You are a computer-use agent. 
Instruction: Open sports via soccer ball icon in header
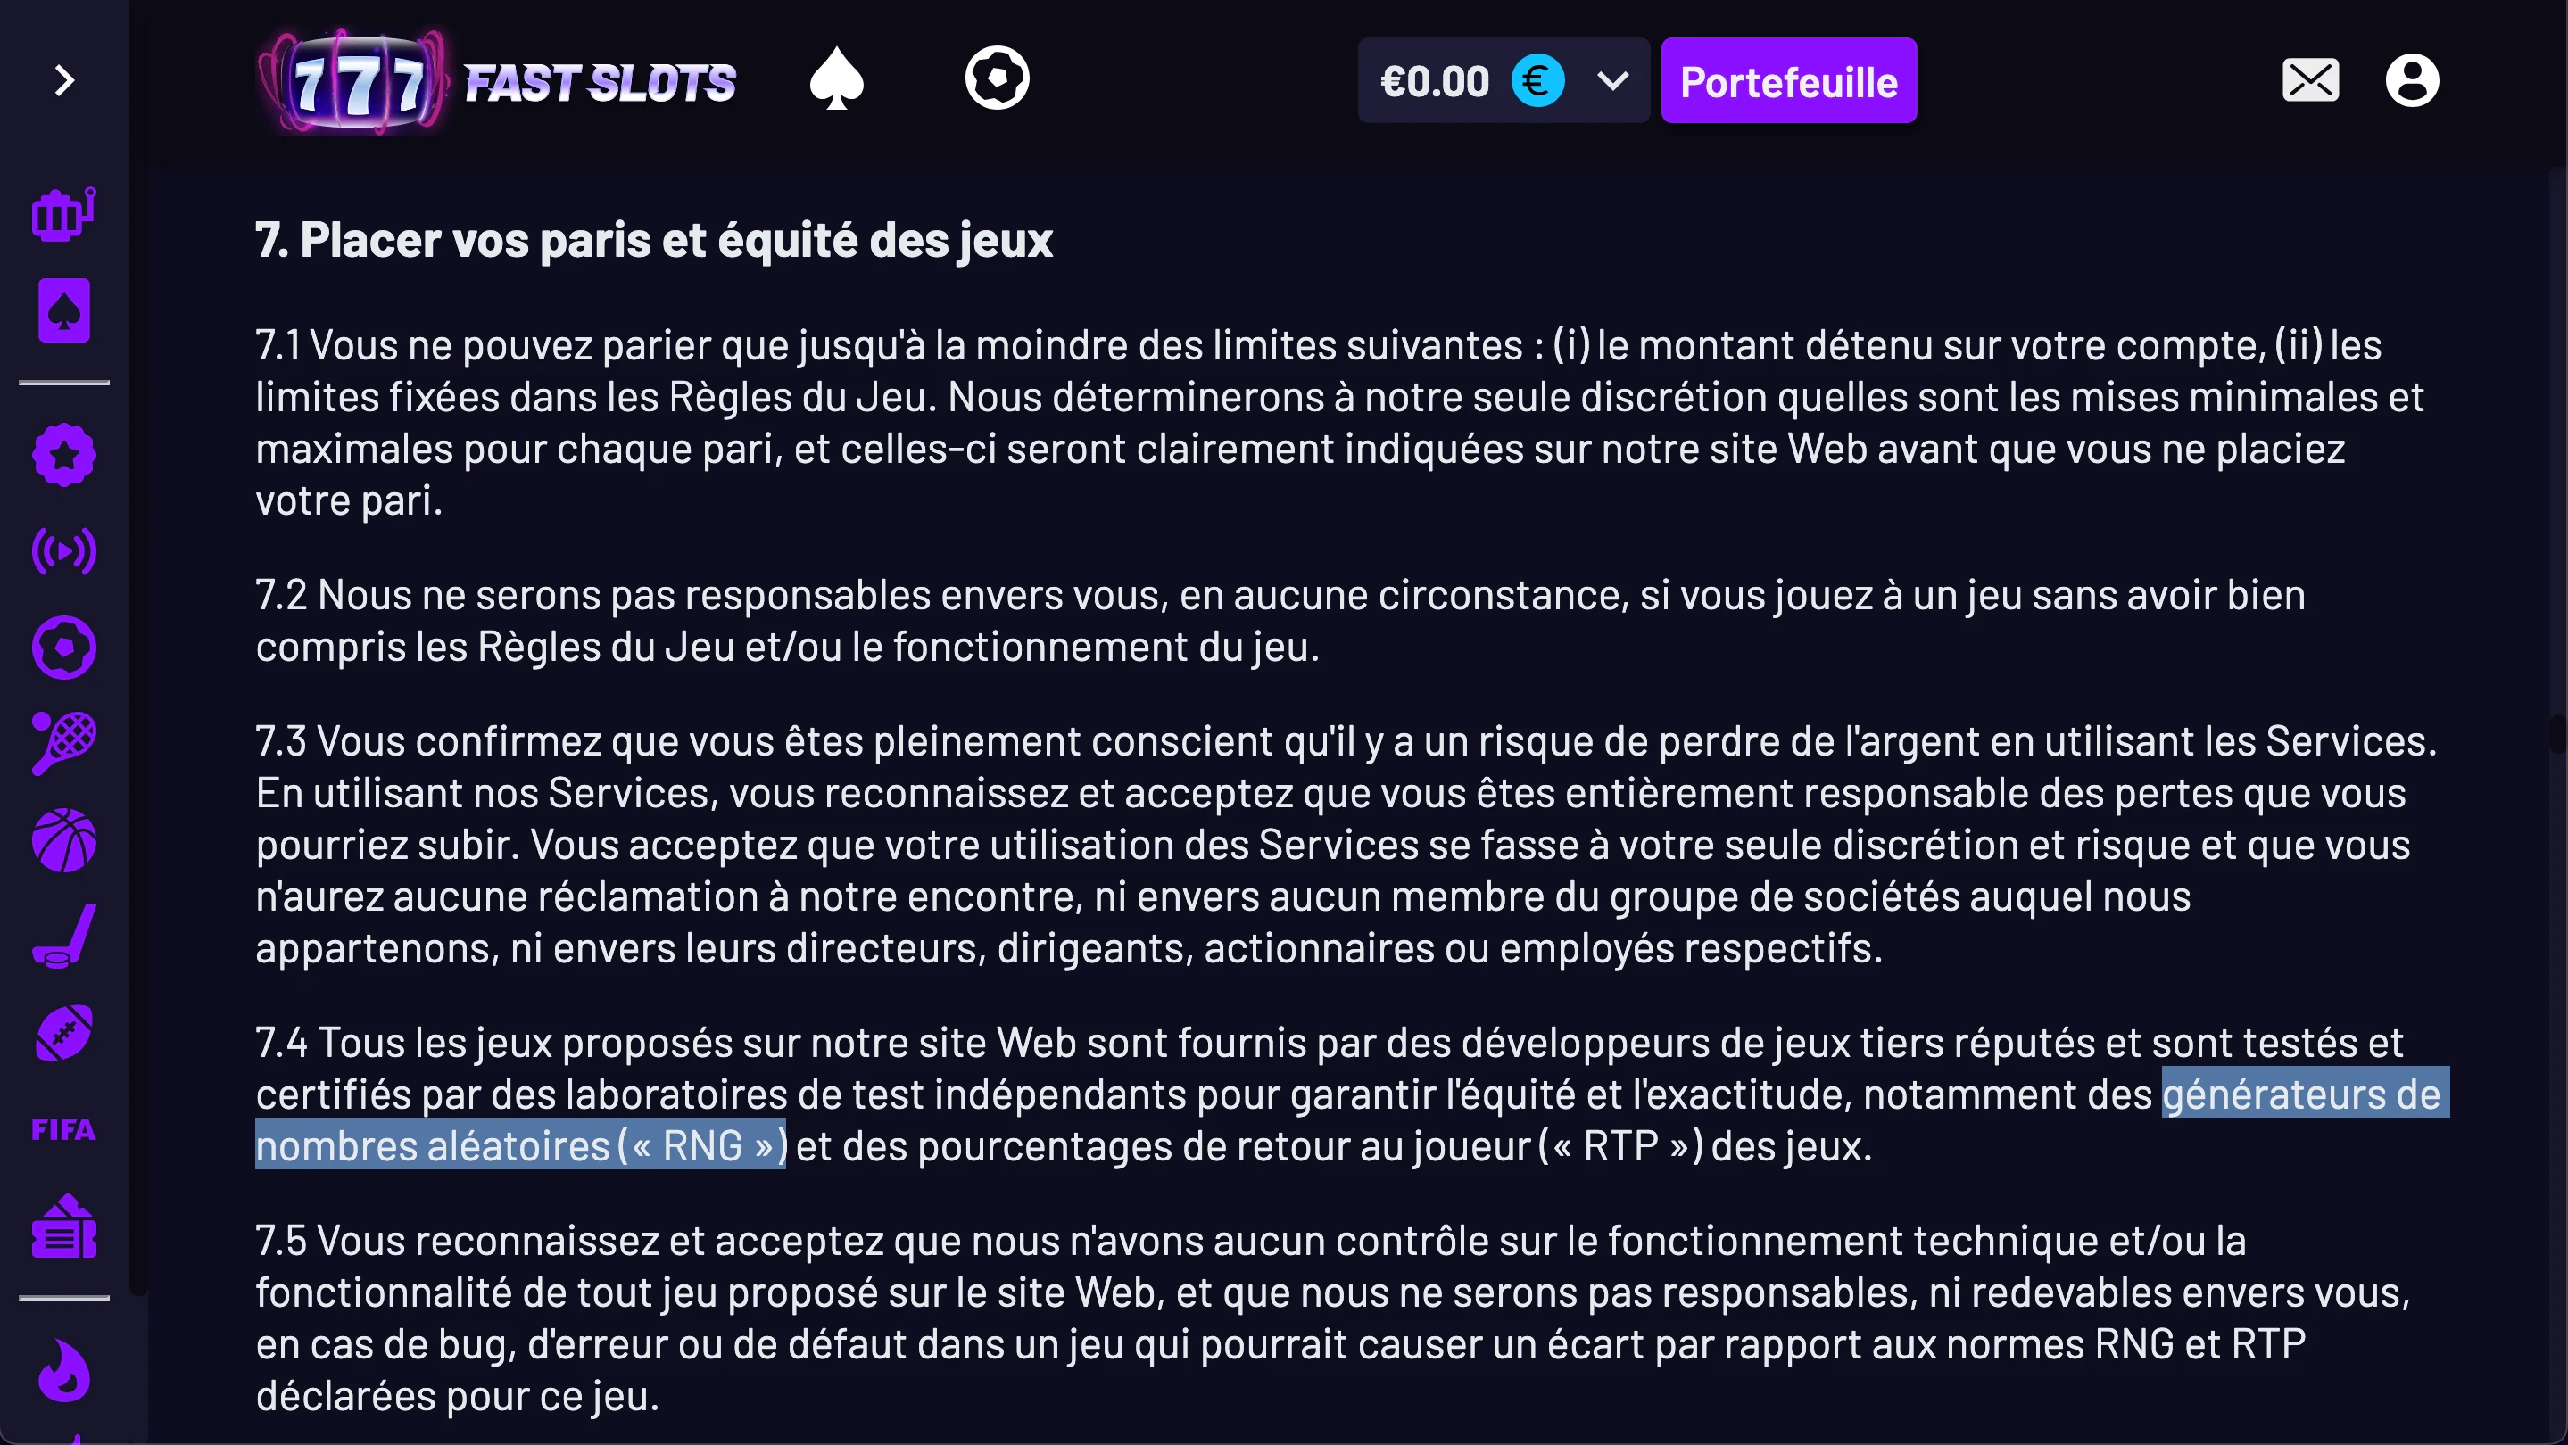pyautogui.click(x=997, y=78)
